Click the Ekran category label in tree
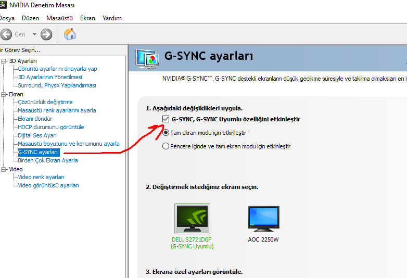 coord(16,94)
